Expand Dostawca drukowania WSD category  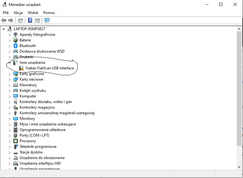coord(9,52)
